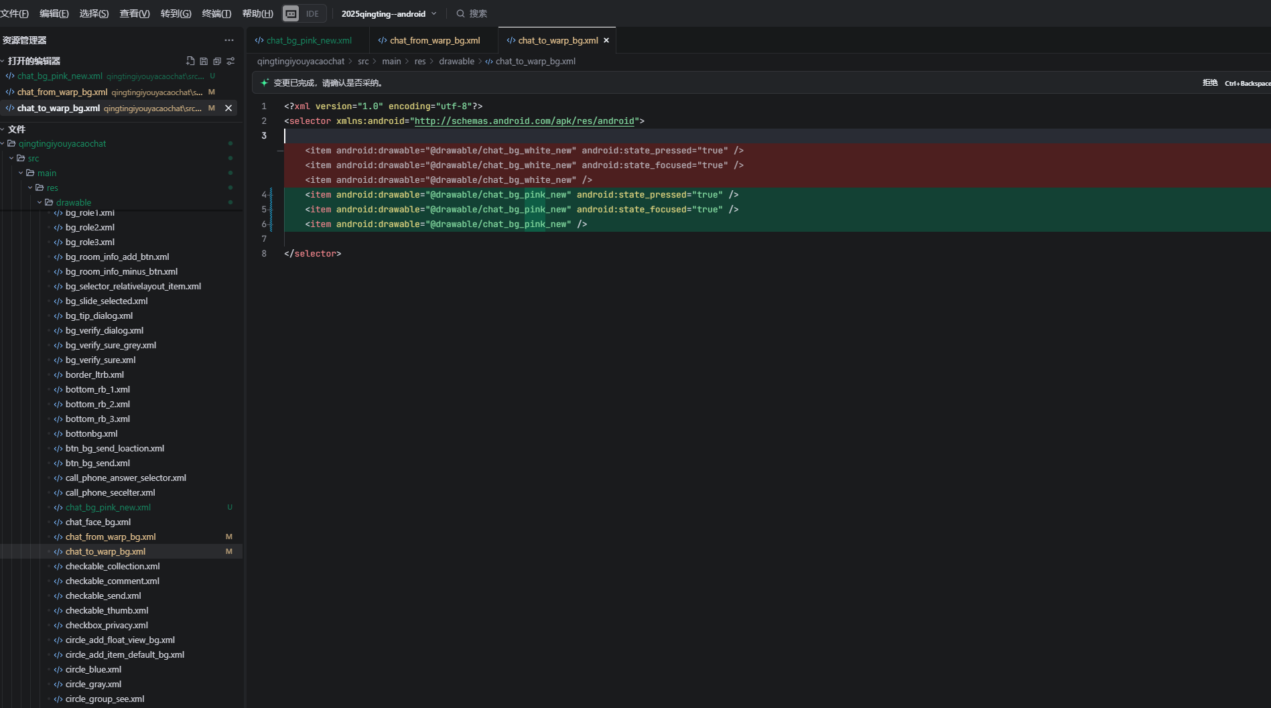Screen dimensions: 1271x708
Task: Open bg_verify_dialog.xml file
Action: tap(105, 330)
